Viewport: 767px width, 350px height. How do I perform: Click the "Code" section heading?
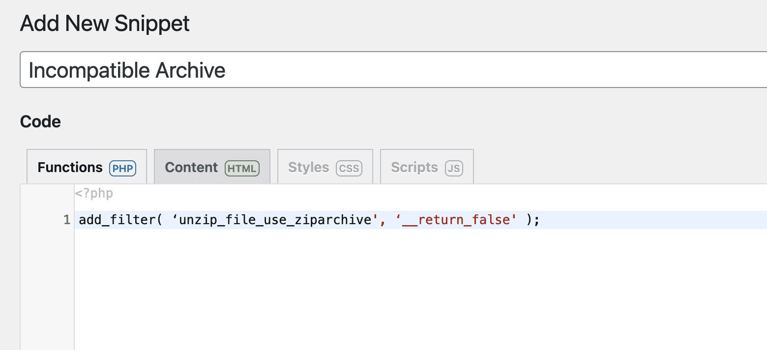pyautogui.click(x=40, y=121)
